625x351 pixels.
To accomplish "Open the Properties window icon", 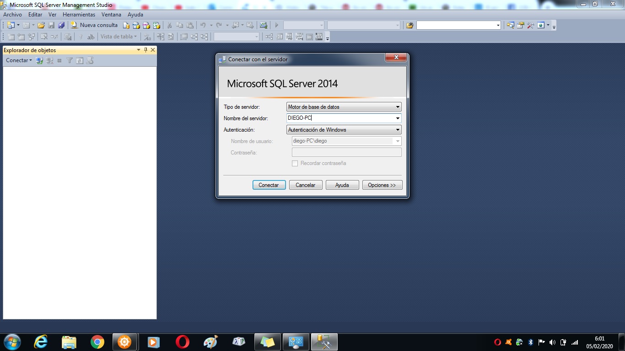I will (x=521, y=25).
